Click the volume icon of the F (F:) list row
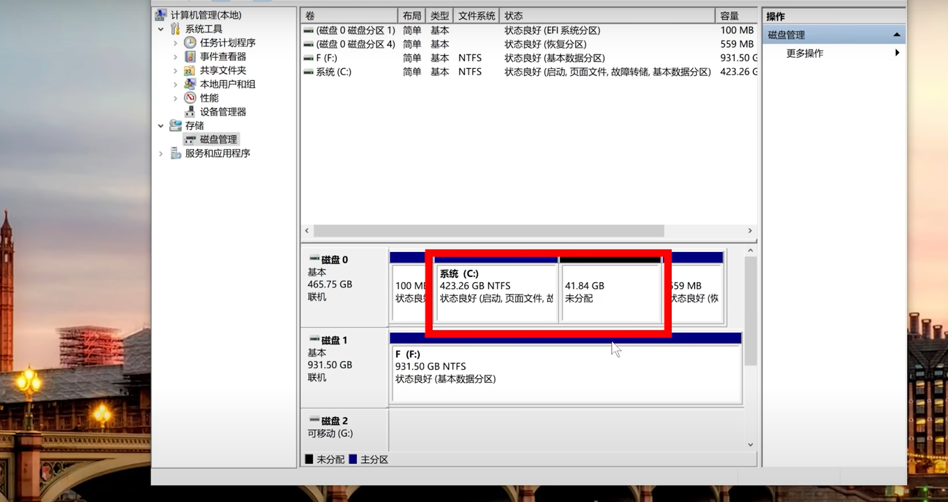The image size is (948, 502). [x=308, y=58]
